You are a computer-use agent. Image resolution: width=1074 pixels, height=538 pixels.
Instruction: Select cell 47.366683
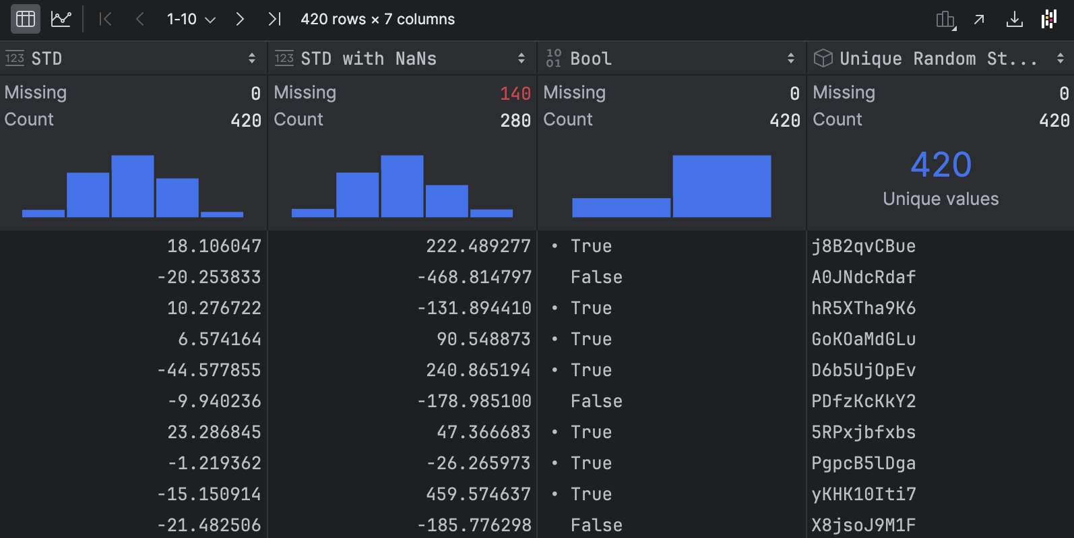click(x=403, y=432)
